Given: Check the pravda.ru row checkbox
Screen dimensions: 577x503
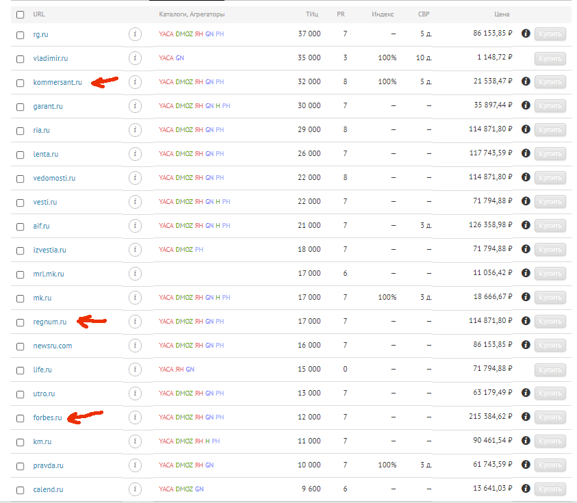Looking at the screenshot, I should pos(21,466).
